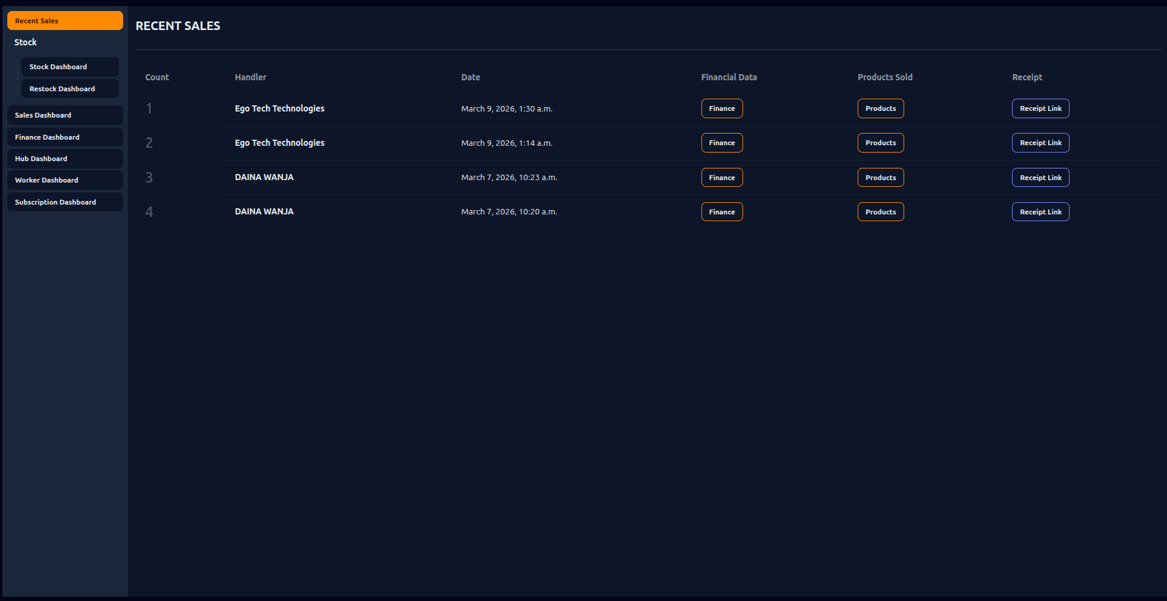Image resolution: width=1167 pixels, height=601 pixels.
Task: Navigate to Sales Dashboard
Action: tap(65, 115)
